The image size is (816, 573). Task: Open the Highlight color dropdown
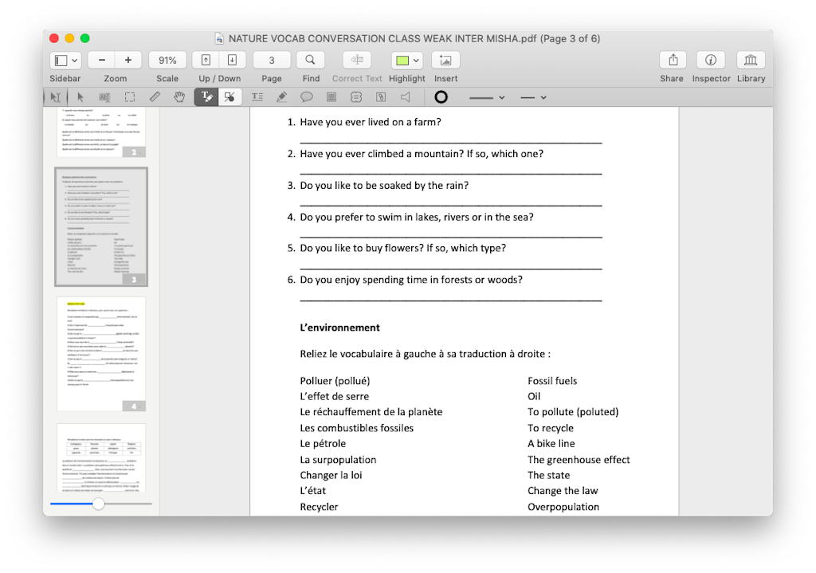[415, 60]
